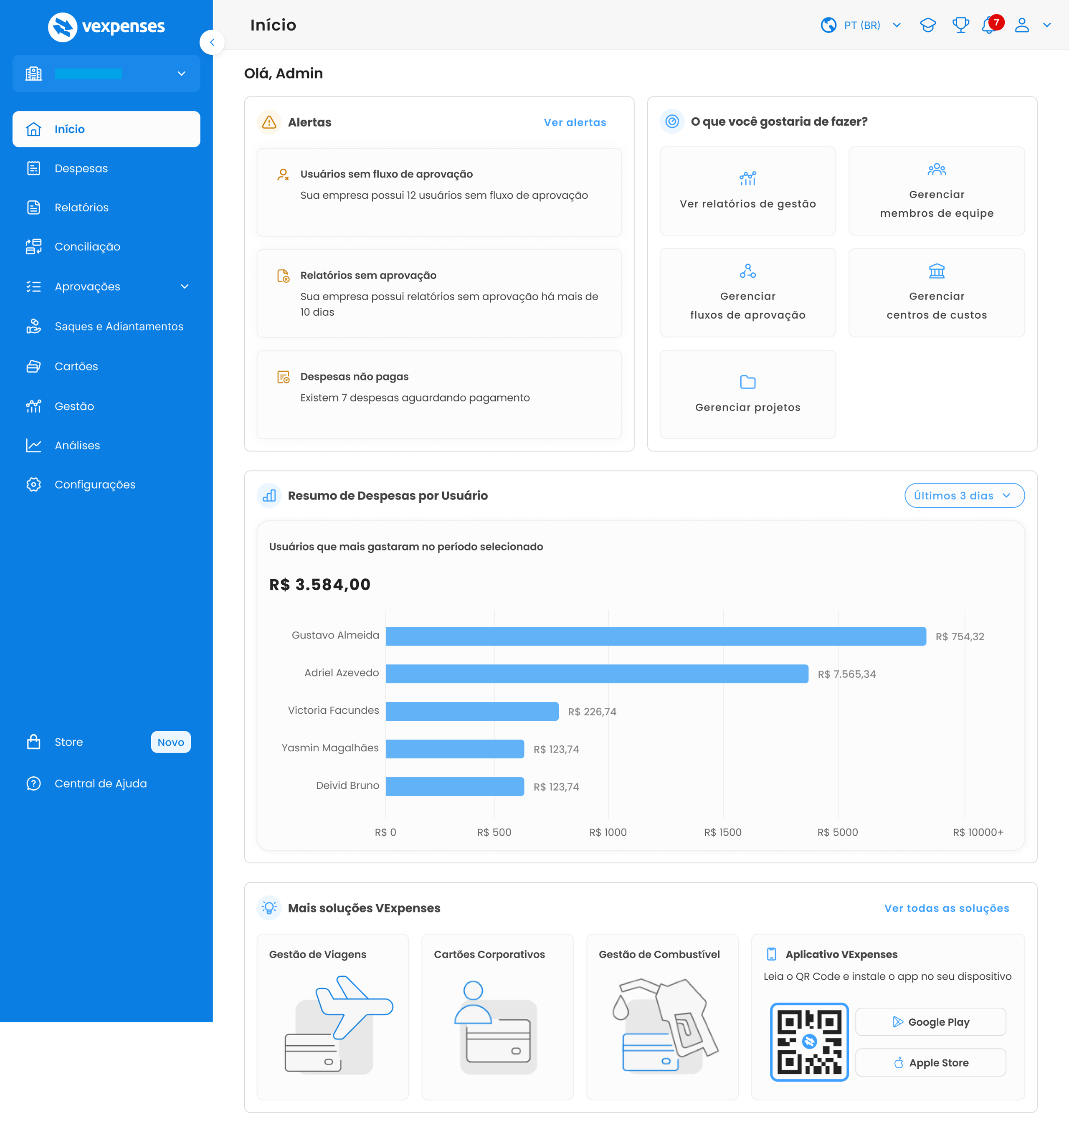
Task: Click the Central de Ajuda help icon
Action: point(34,784)
